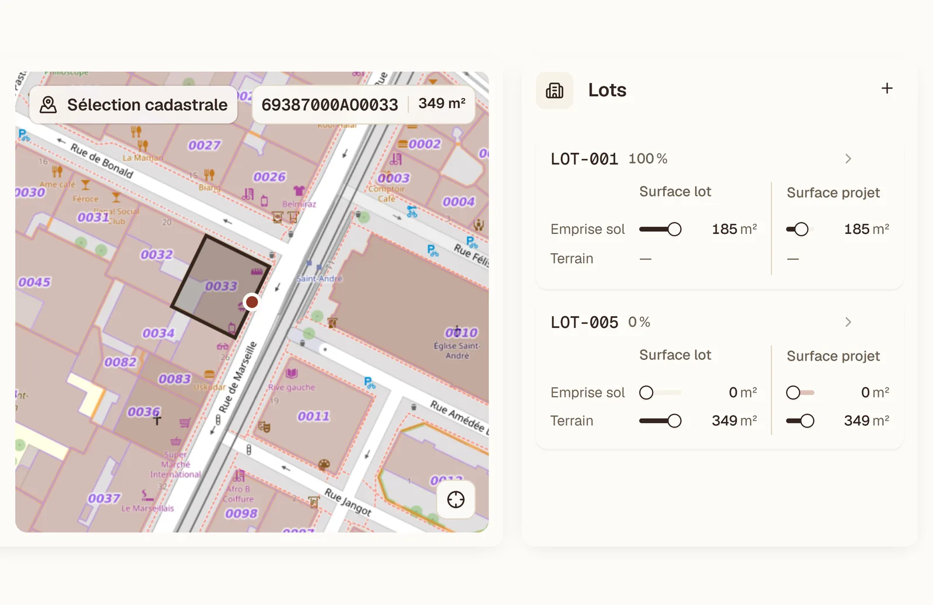Select parcel 0032 on the map
Screen dimensions: 933x605
click(x=157, y=254)
